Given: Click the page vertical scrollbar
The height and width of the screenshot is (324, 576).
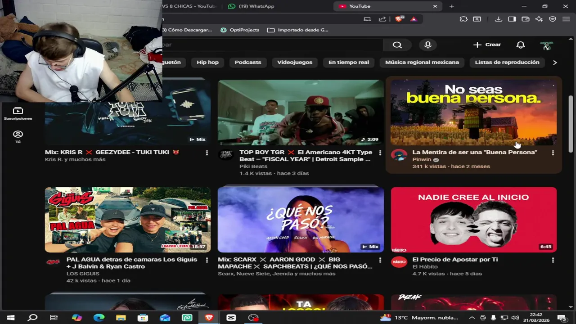Looking at the screenshot, I should [571, 124].
